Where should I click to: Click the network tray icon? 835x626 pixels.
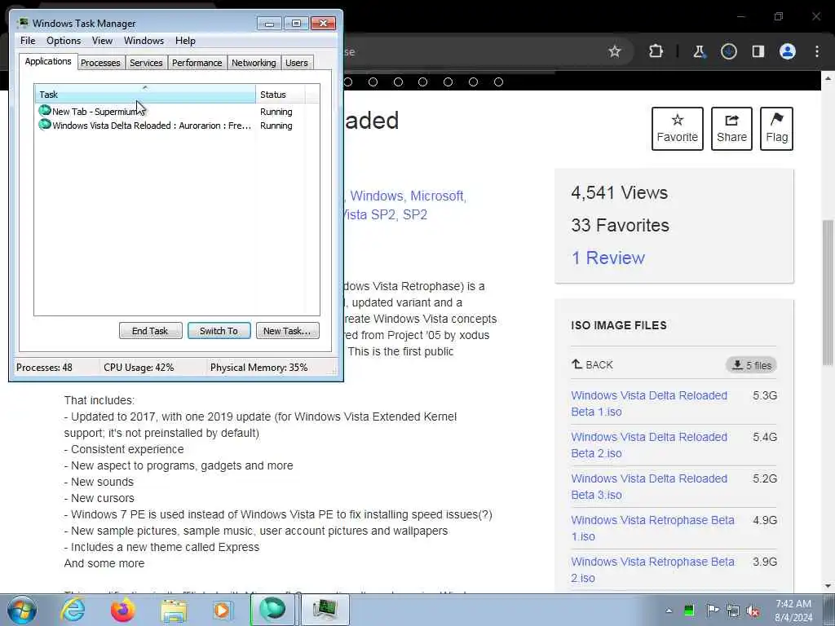tap(733, 611)
